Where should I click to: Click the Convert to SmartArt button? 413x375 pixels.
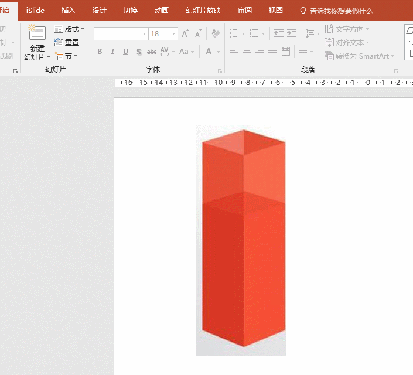(x=360, y=56)
